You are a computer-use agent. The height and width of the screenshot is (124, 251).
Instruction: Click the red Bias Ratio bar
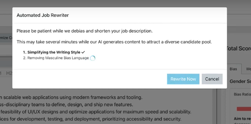click(243, 109)
